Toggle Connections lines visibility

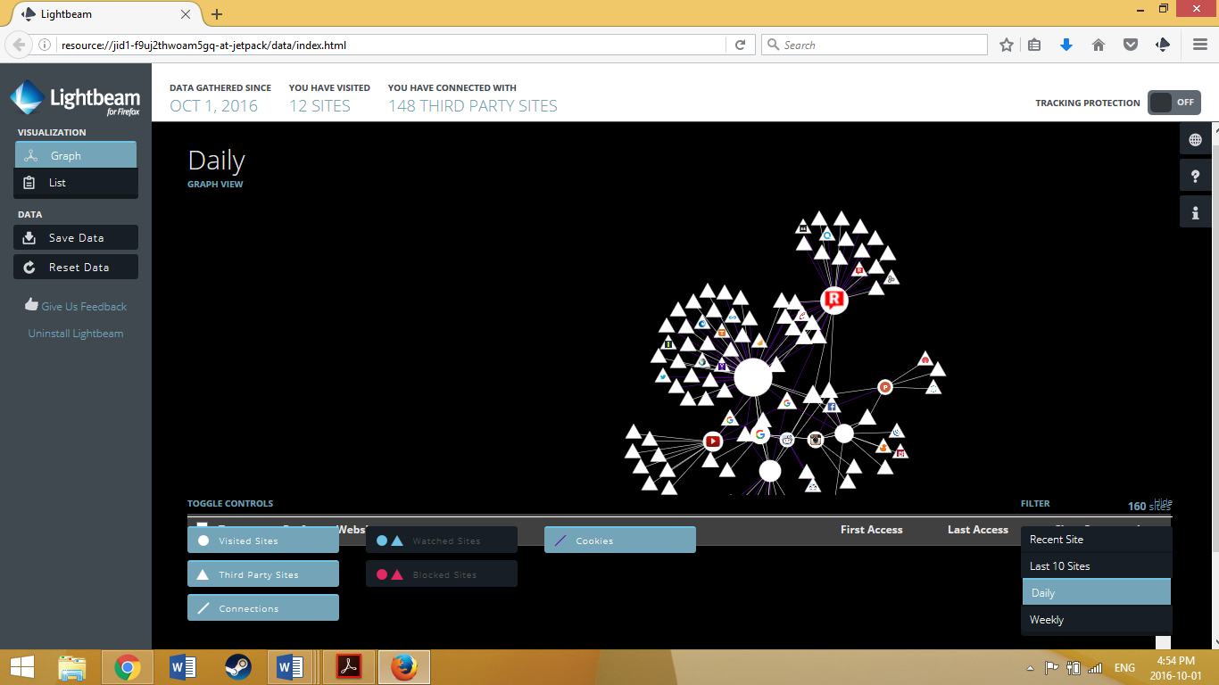pyautogui.click(x=263, y=608)
